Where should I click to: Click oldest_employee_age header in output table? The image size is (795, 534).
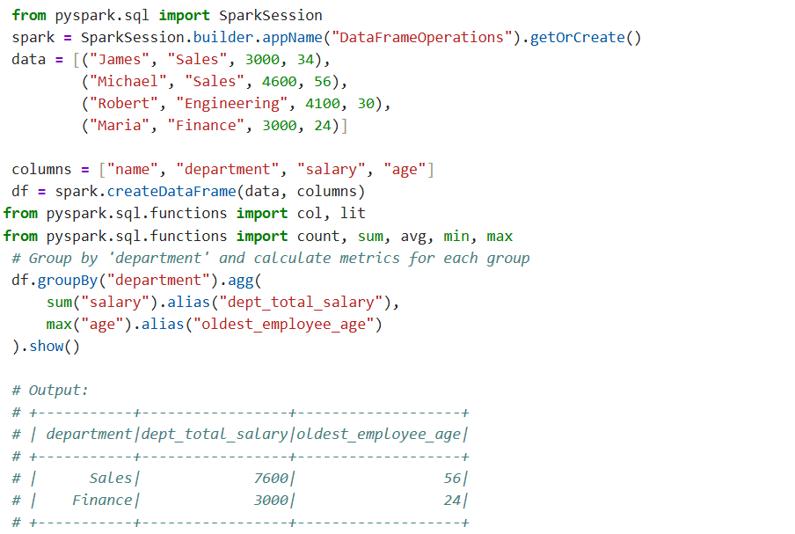[378, 435]
